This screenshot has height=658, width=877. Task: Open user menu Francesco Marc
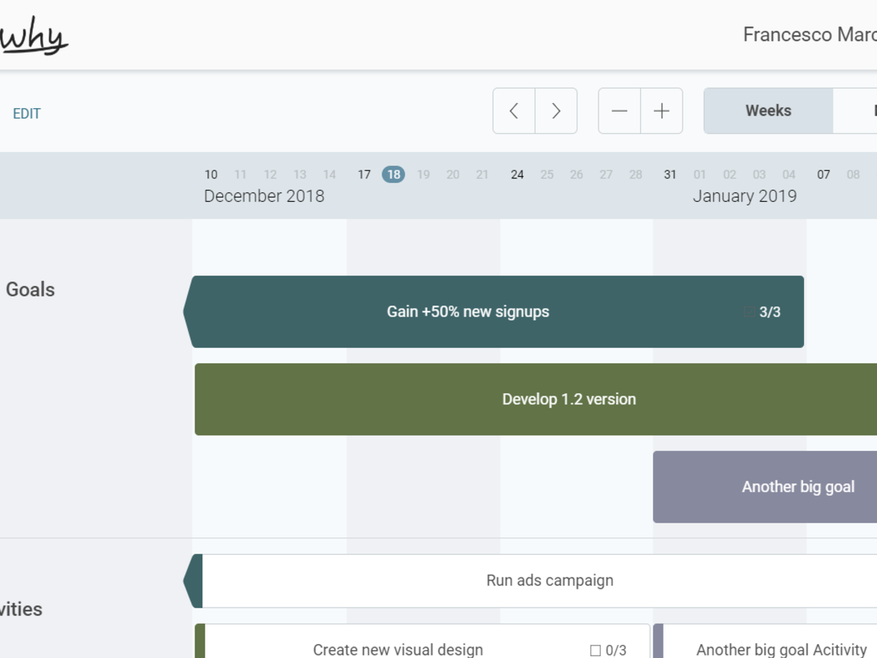(x=809, y=34)
